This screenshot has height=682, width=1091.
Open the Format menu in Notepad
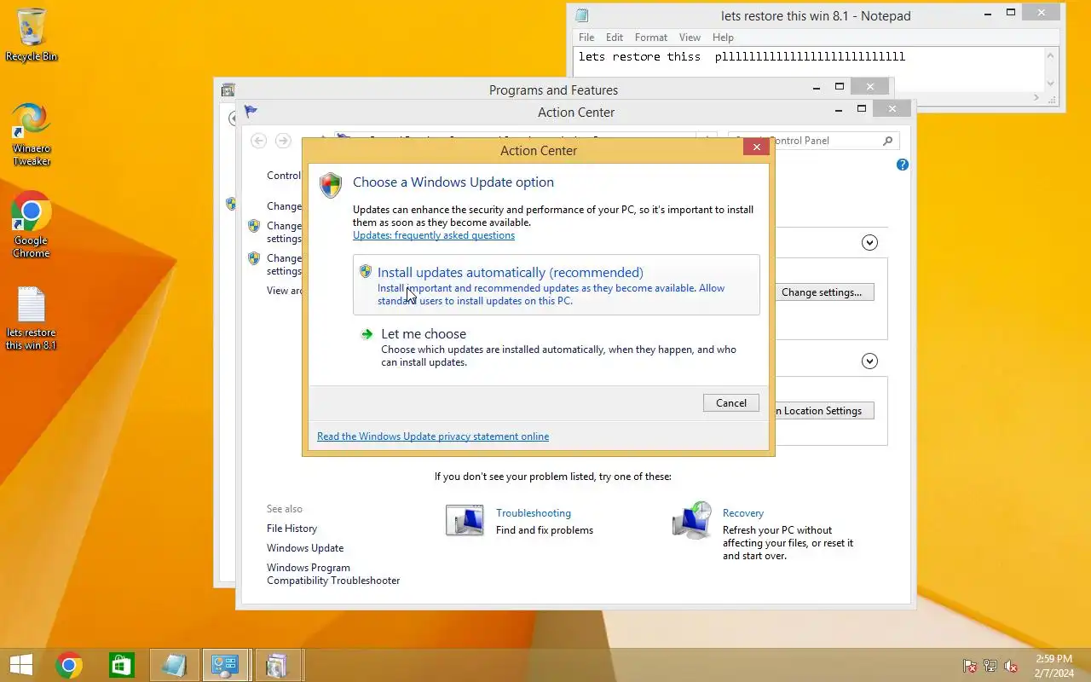[650, 38]
